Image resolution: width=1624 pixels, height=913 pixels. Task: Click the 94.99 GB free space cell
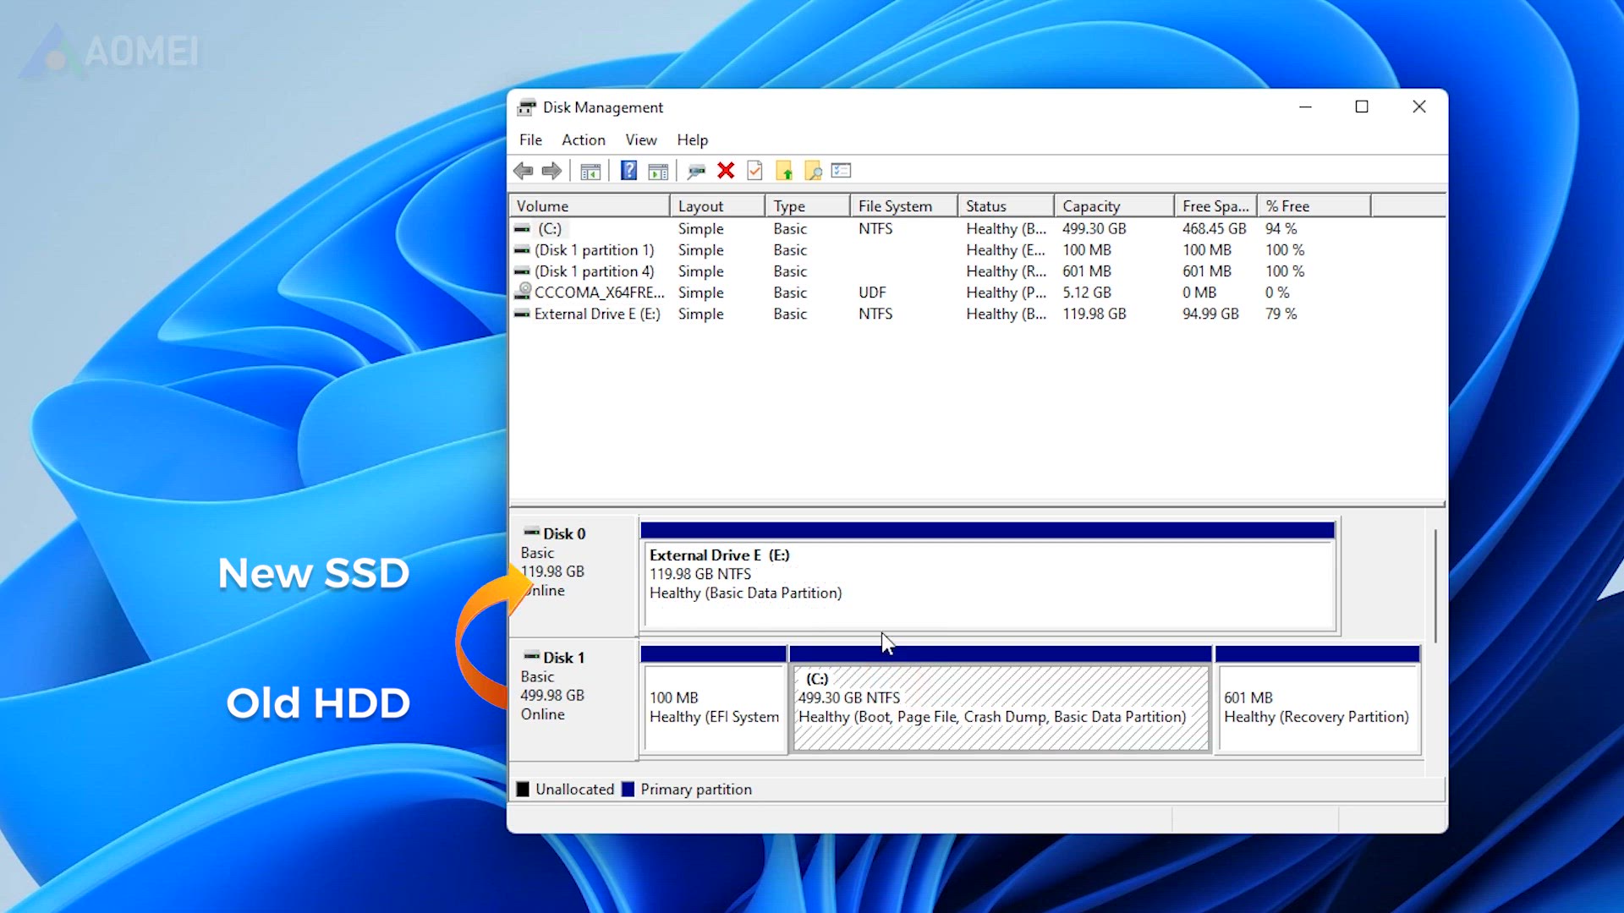click(1210, 314)
